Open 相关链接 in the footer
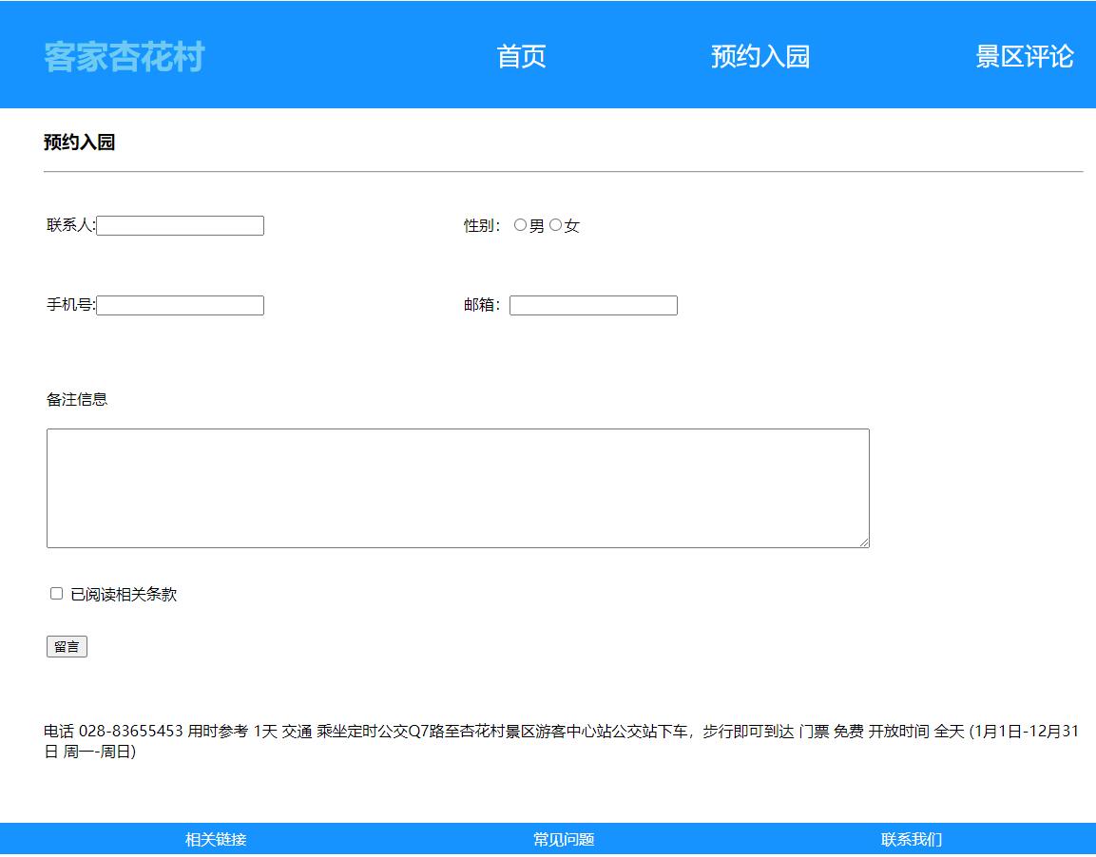The width and height of the screenshot is (1096, 857). click(x=216, y=840)
